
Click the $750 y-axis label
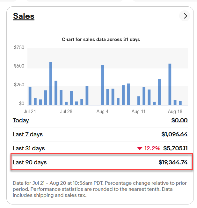(x=19, y=47)
